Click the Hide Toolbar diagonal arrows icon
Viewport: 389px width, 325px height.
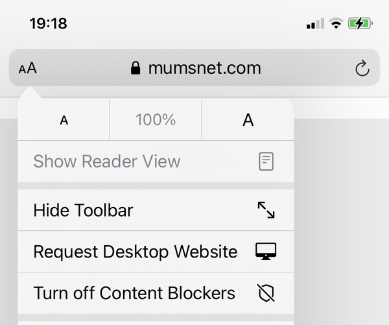266,210
